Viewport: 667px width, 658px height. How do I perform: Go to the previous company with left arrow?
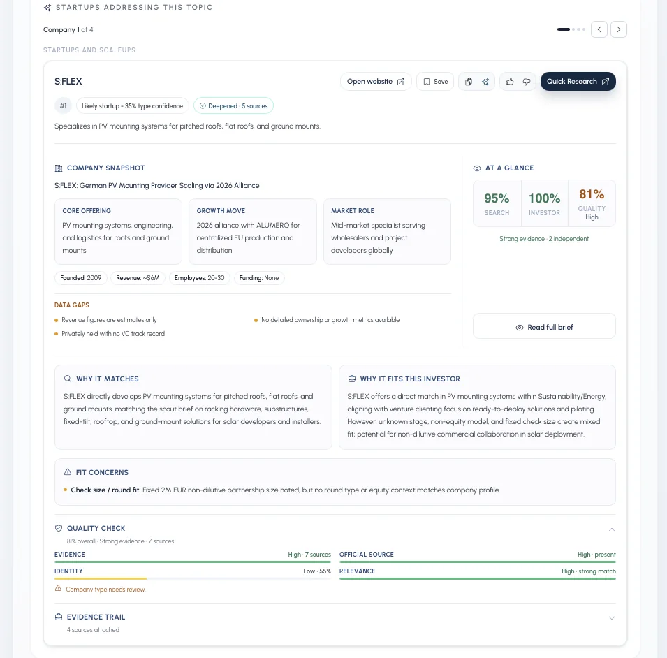coord(599,29)
